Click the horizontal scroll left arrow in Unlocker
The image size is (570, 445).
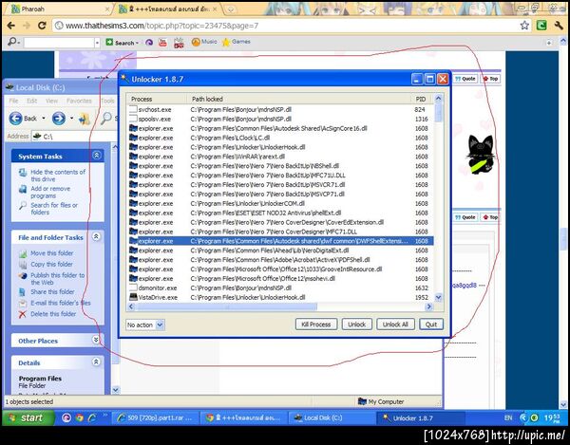tap(131, 306)
